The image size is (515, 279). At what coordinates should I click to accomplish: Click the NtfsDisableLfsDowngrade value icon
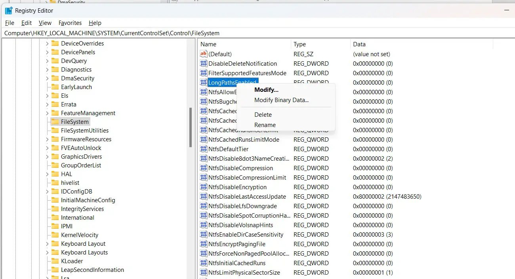click(x=204, y=206)
